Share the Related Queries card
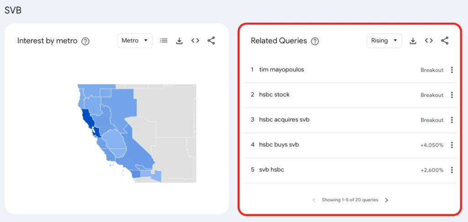 pos(445,41)
